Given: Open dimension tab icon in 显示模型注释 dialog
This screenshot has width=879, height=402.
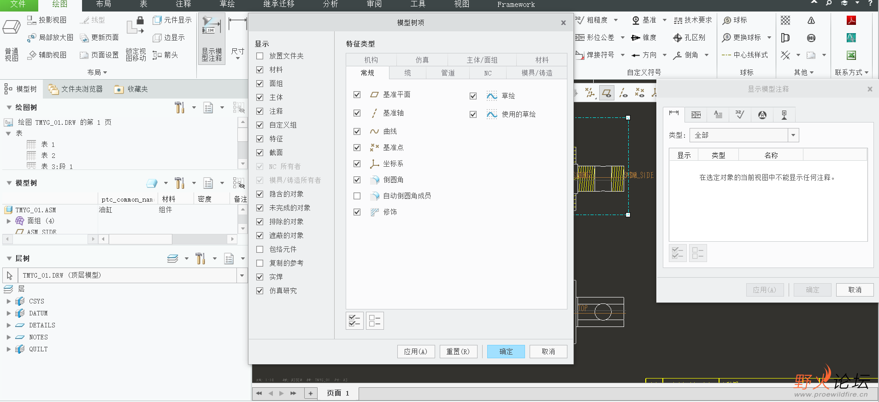Looking at the screenshot, I should point(674,114).
